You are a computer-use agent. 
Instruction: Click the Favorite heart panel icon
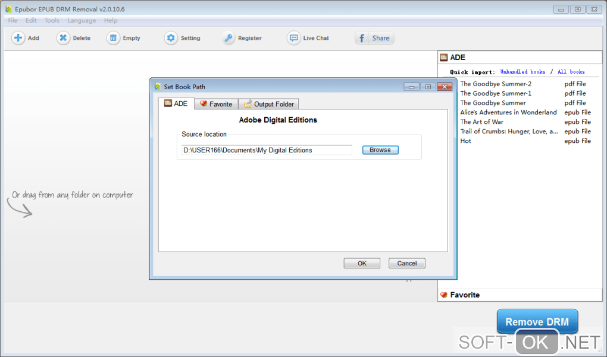[443, 295]
